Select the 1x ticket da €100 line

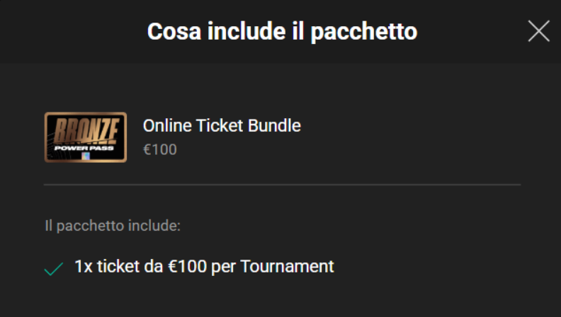click(x=204, y=267)
